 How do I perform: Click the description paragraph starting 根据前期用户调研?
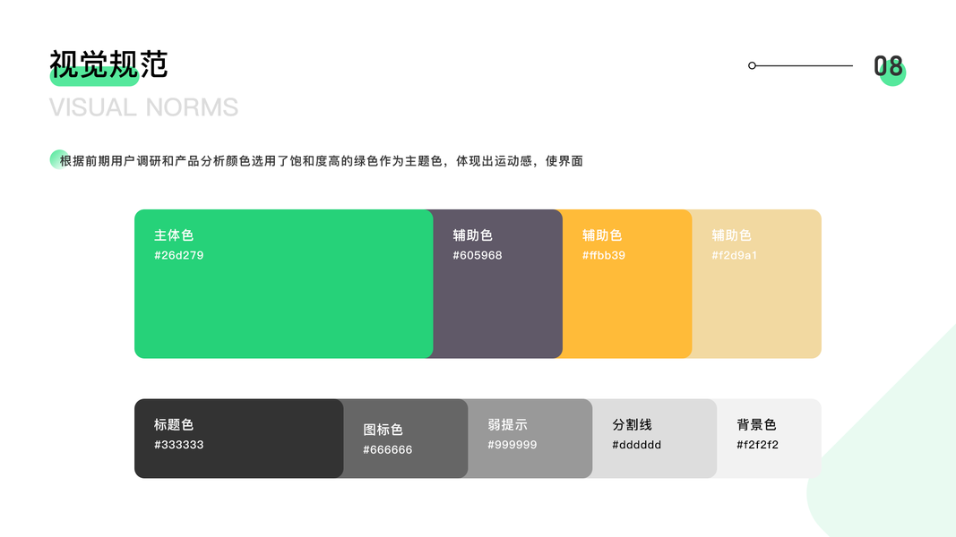(x=322, y=161)
